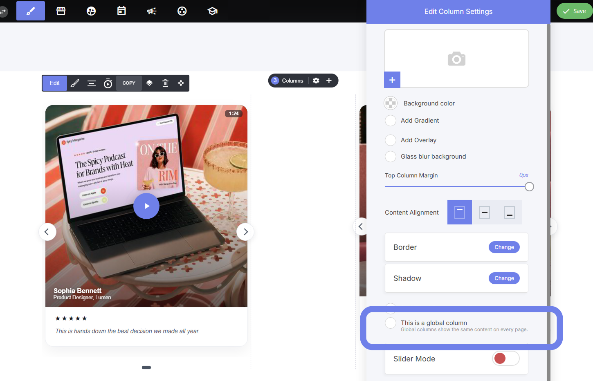Go to previous slide in testimonial carousel
The width and height of the screenshot is (593, 381).
click(x=47, y=232)
